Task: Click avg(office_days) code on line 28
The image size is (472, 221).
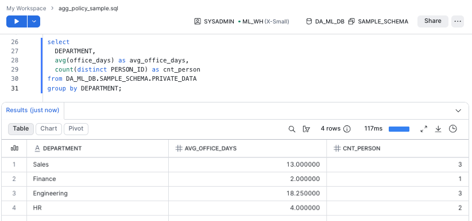Action: pyautogui.click(x=85, y=61)
